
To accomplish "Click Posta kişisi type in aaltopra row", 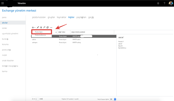I will coord(63,42).
